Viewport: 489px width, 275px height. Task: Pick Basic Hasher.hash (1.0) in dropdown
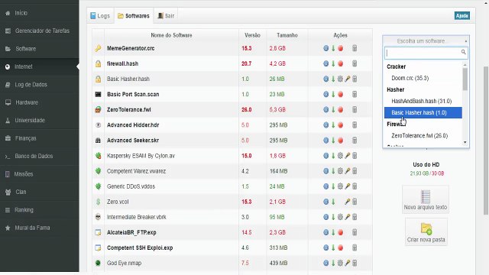pos(423,112)
